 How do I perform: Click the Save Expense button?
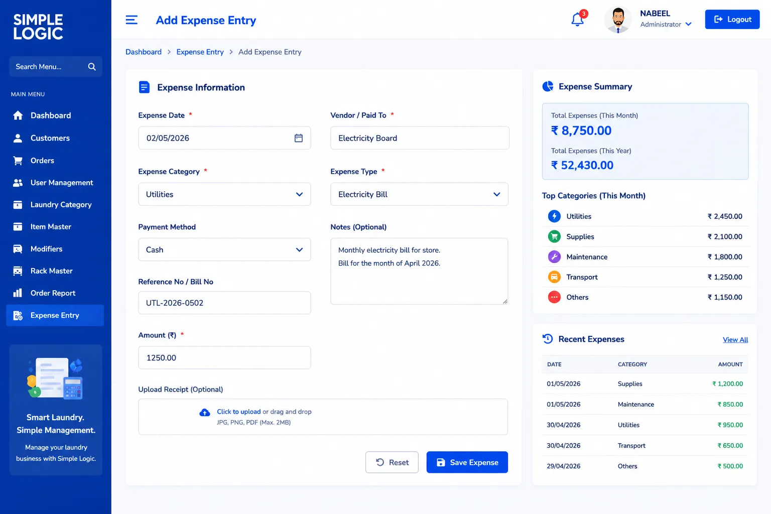[x=467, y=462]
